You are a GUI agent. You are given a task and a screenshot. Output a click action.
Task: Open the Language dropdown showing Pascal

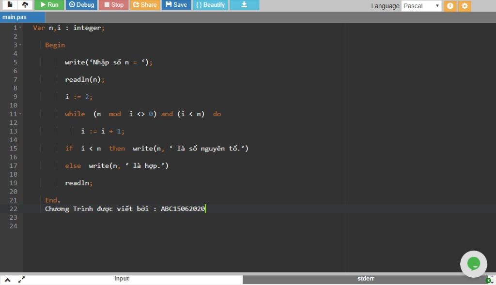click(421, 6)
